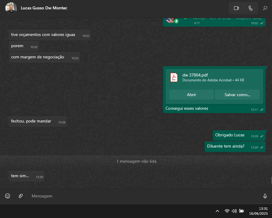Screen dimensions: 272x218
Task: Click the battery status tray icon
Action: click(242, 211)
